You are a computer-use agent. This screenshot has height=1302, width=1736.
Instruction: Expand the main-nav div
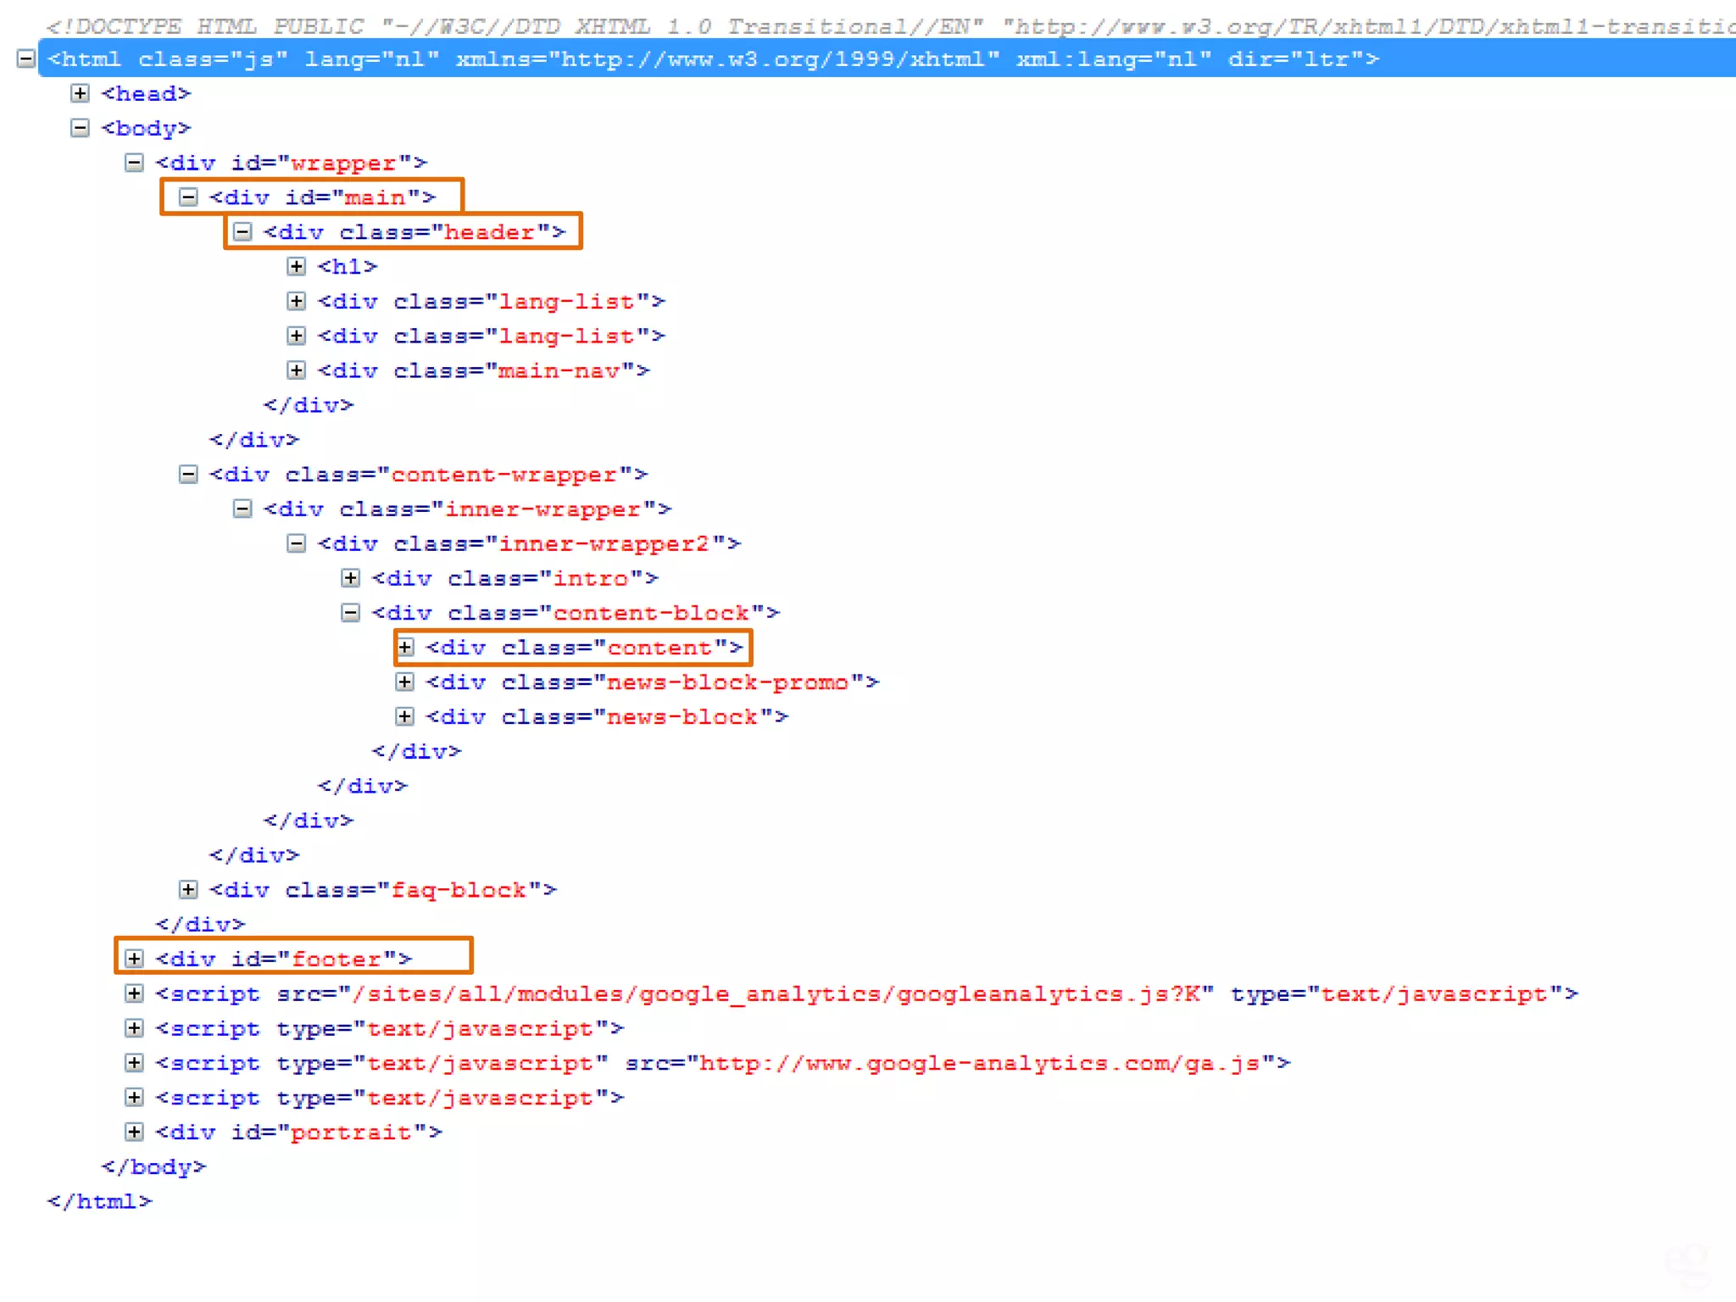296,370
